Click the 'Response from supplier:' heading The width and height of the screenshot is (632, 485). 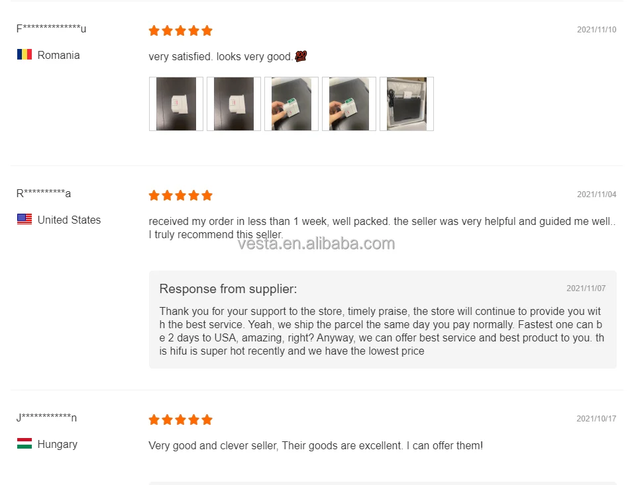tap(228, 289)
